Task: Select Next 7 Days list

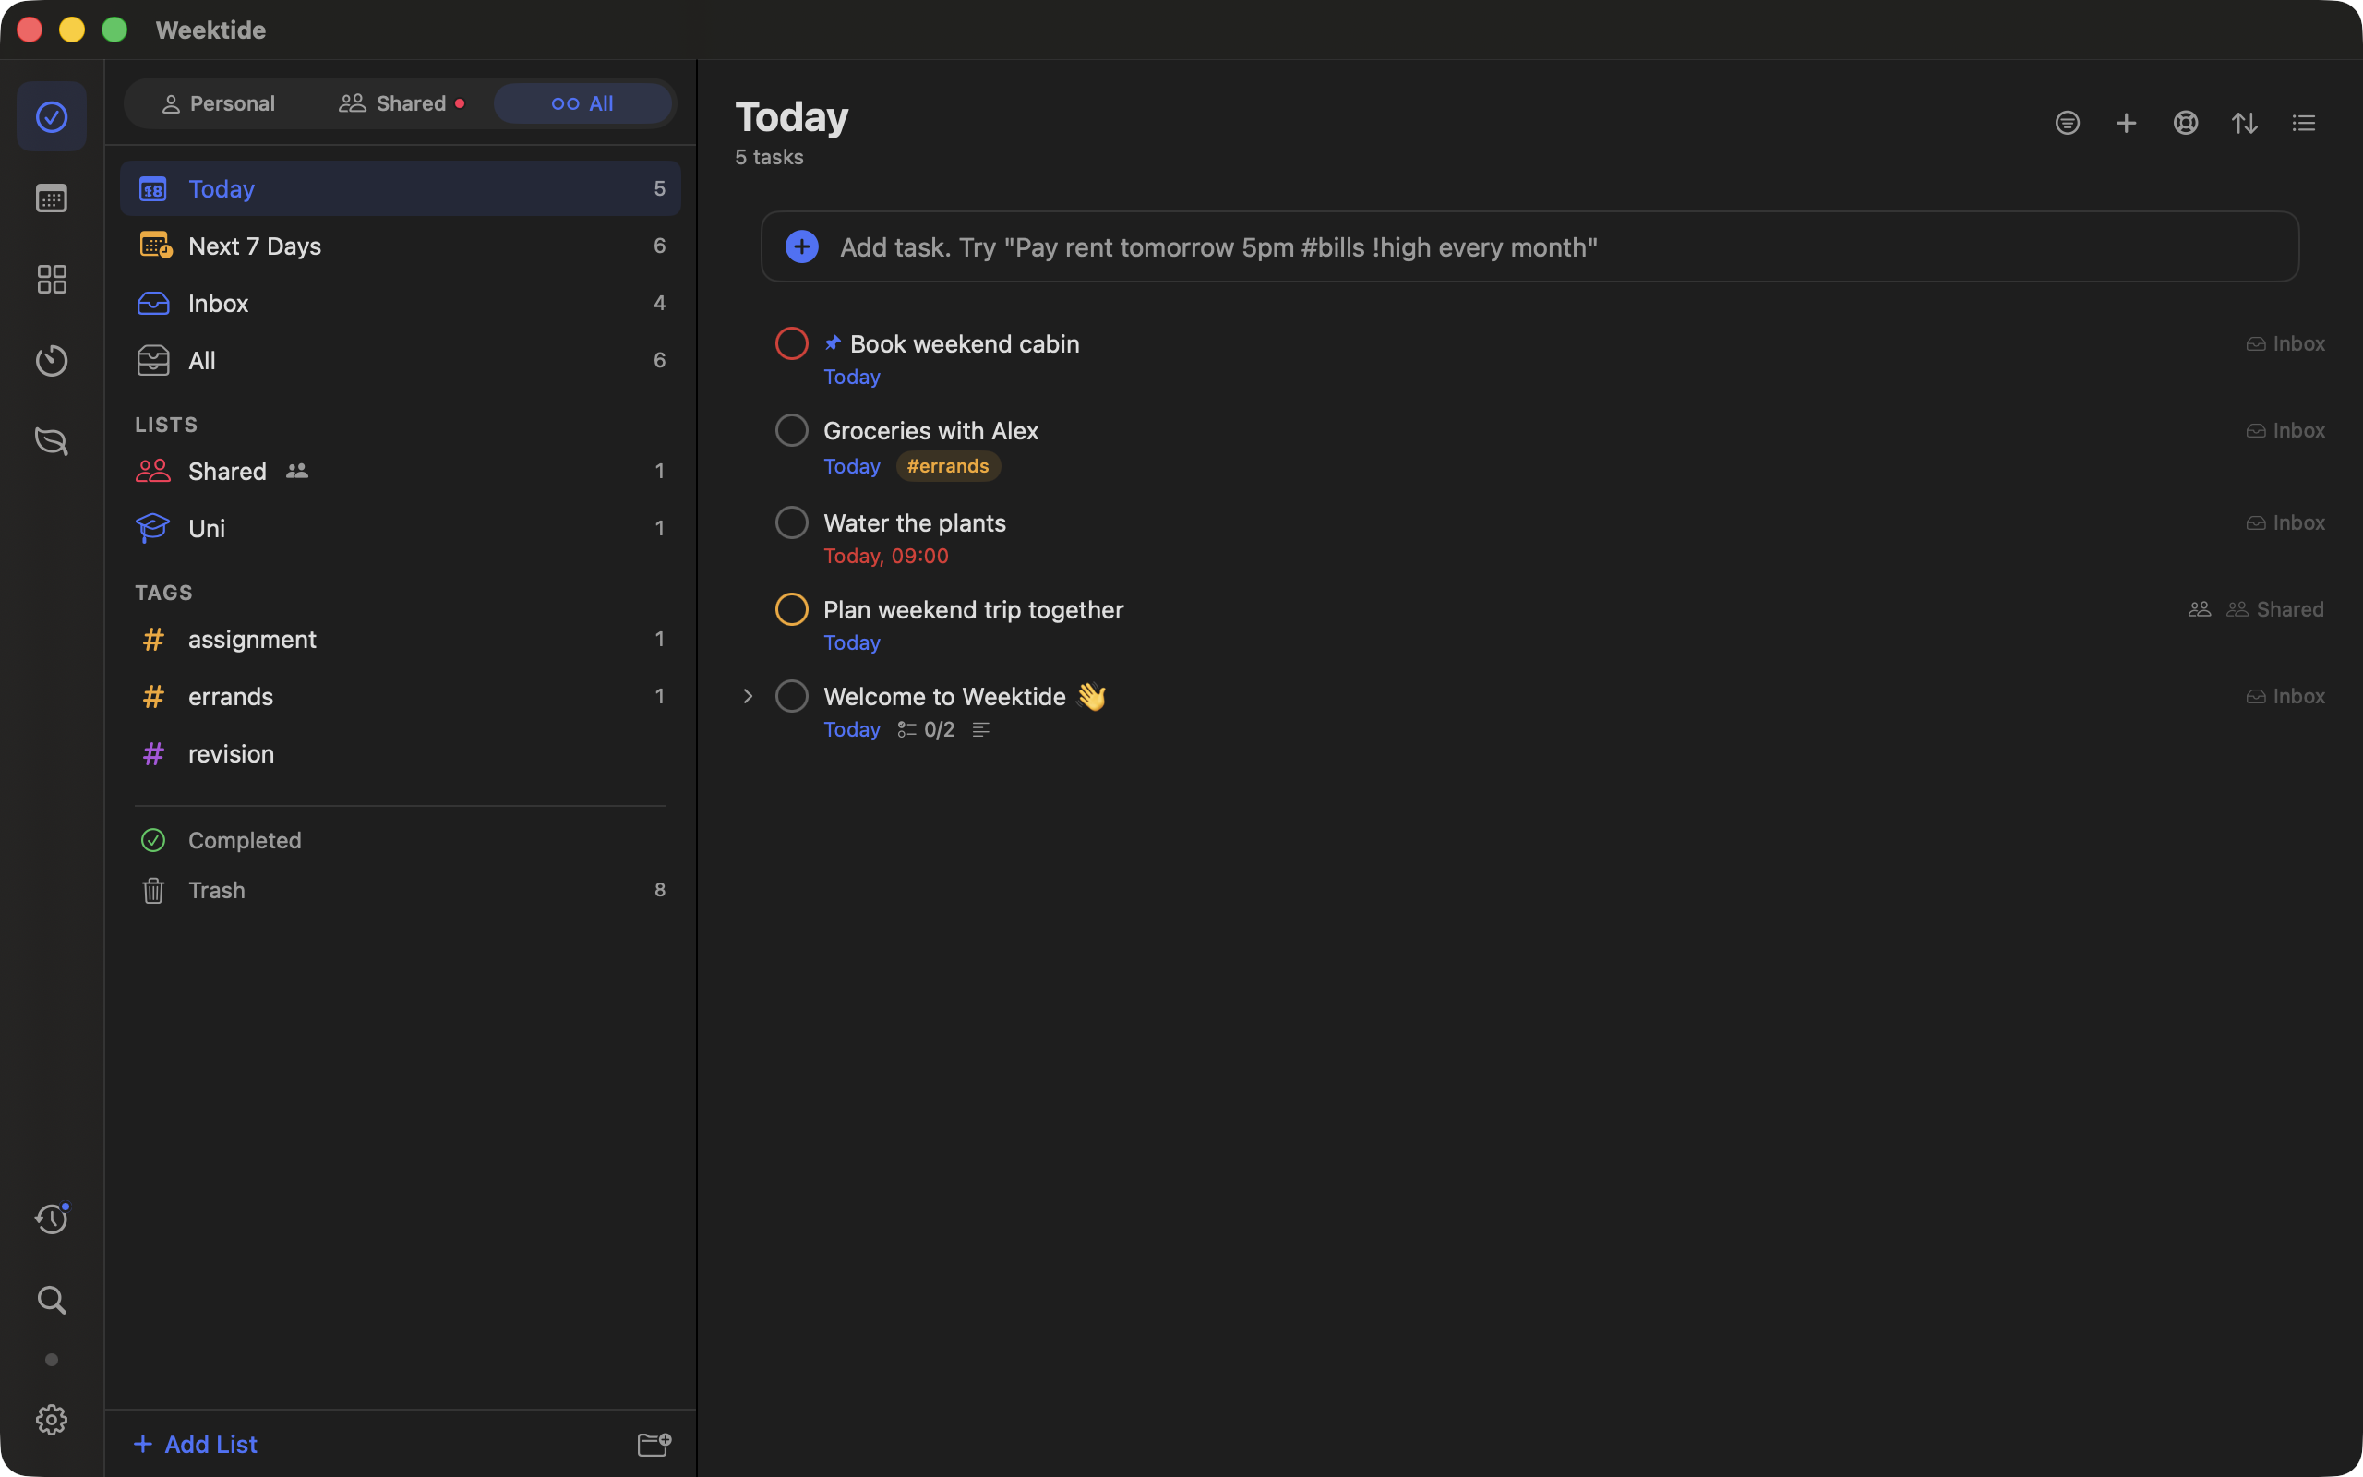Action: [x=401, y=246]
